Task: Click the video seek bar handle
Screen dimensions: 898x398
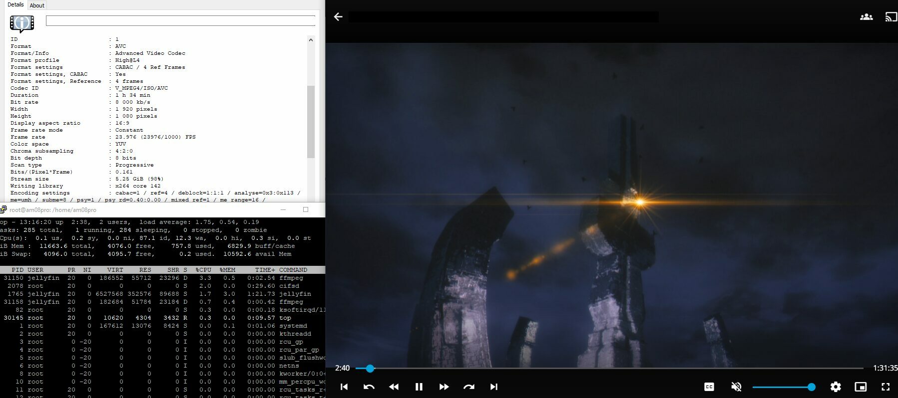Action: click(x=370, y=368)
